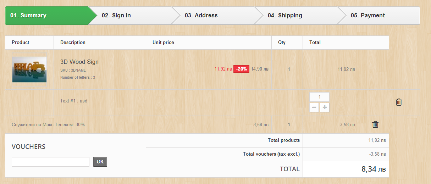The width and height of the screenshot is (431, 184).
Task: Decrease quantity with the minus button
Action: coord(314,108)
